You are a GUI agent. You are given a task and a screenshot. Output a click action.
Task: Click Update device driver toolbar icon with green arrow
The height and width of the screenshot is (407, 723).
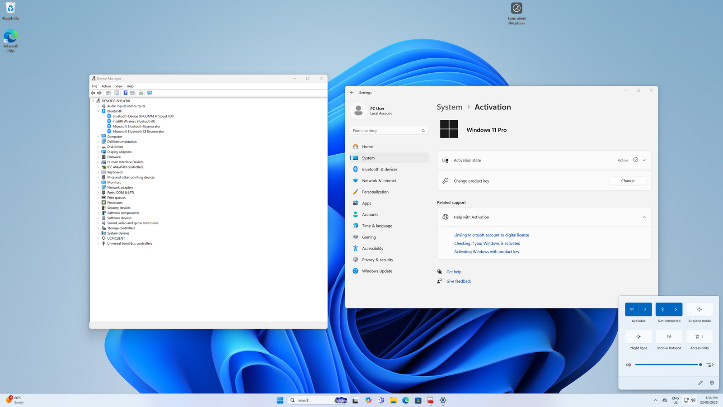pos(141,93)
